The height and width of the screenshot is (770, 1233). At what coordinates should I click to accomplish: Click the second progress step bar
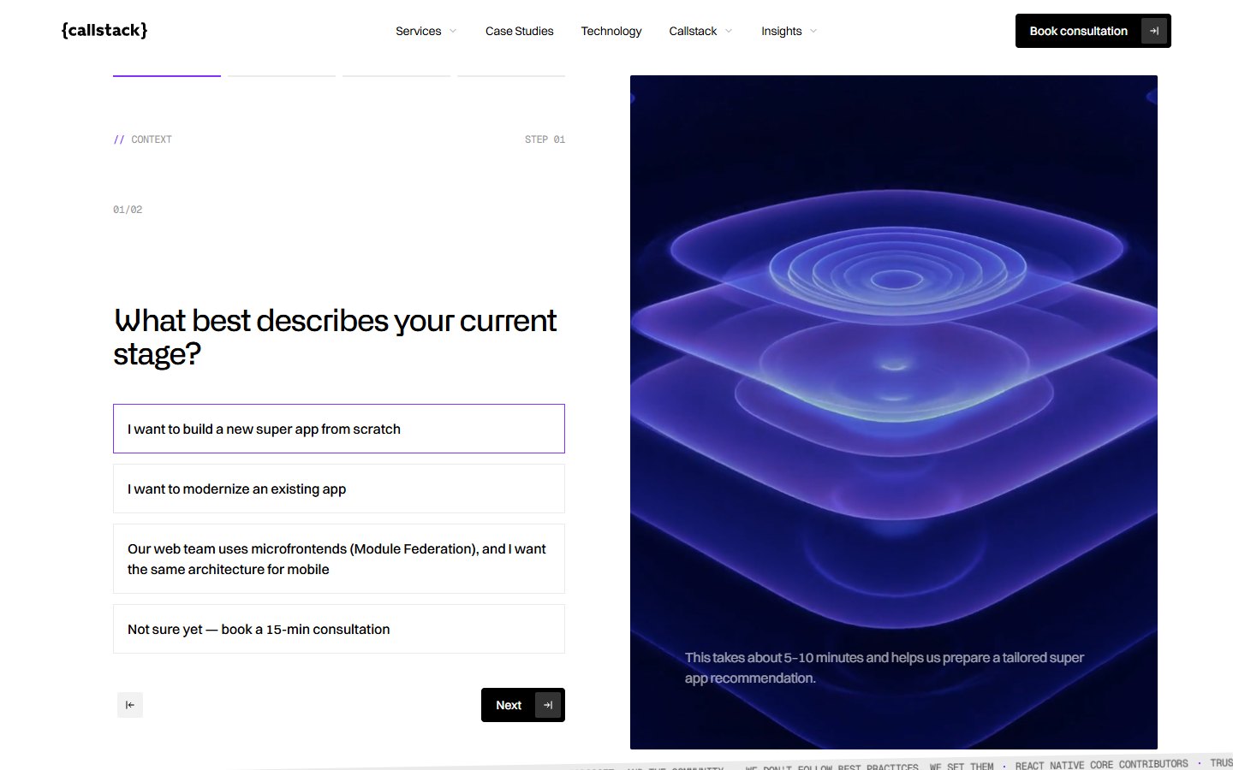(282, 76)
